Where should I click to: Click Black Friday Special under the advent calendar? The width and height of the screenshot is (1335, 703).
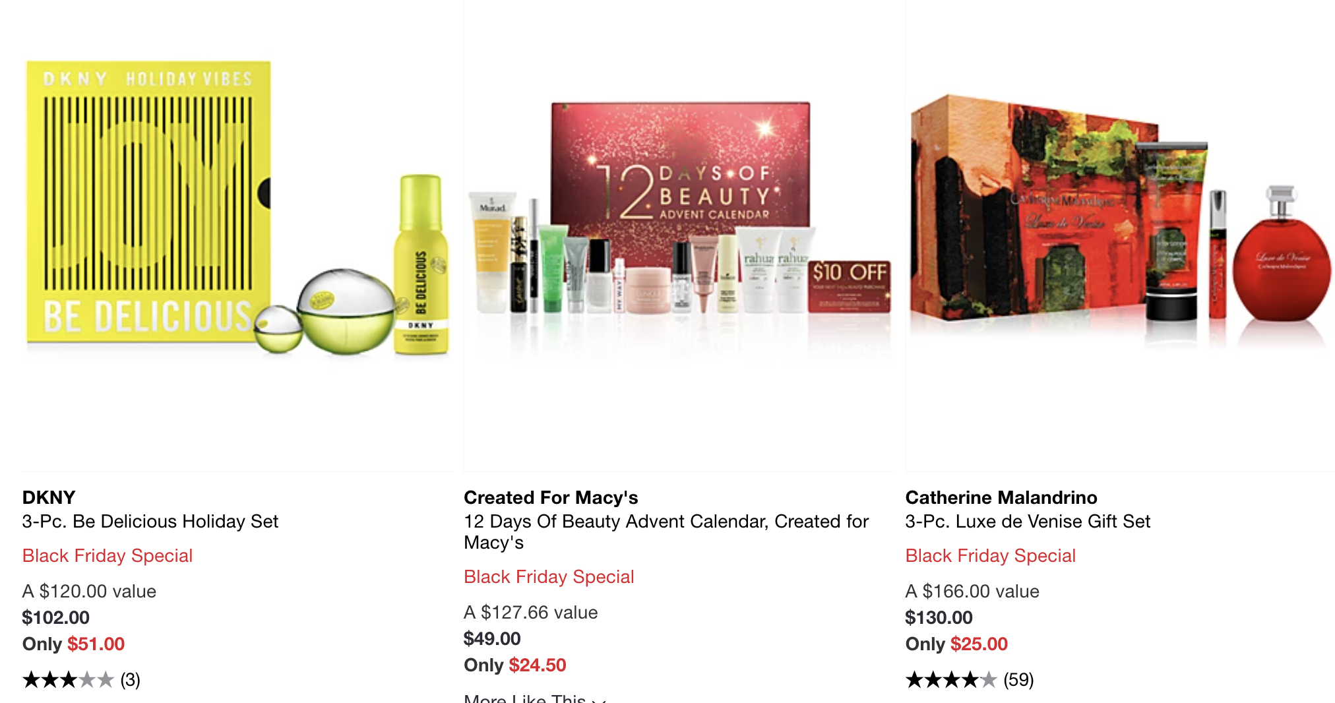coord(549,577)
